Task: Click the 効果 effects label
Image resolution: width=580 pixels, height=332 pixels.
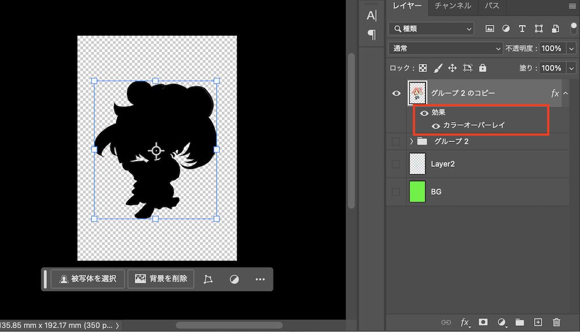Action: click(x=438, y=112)
